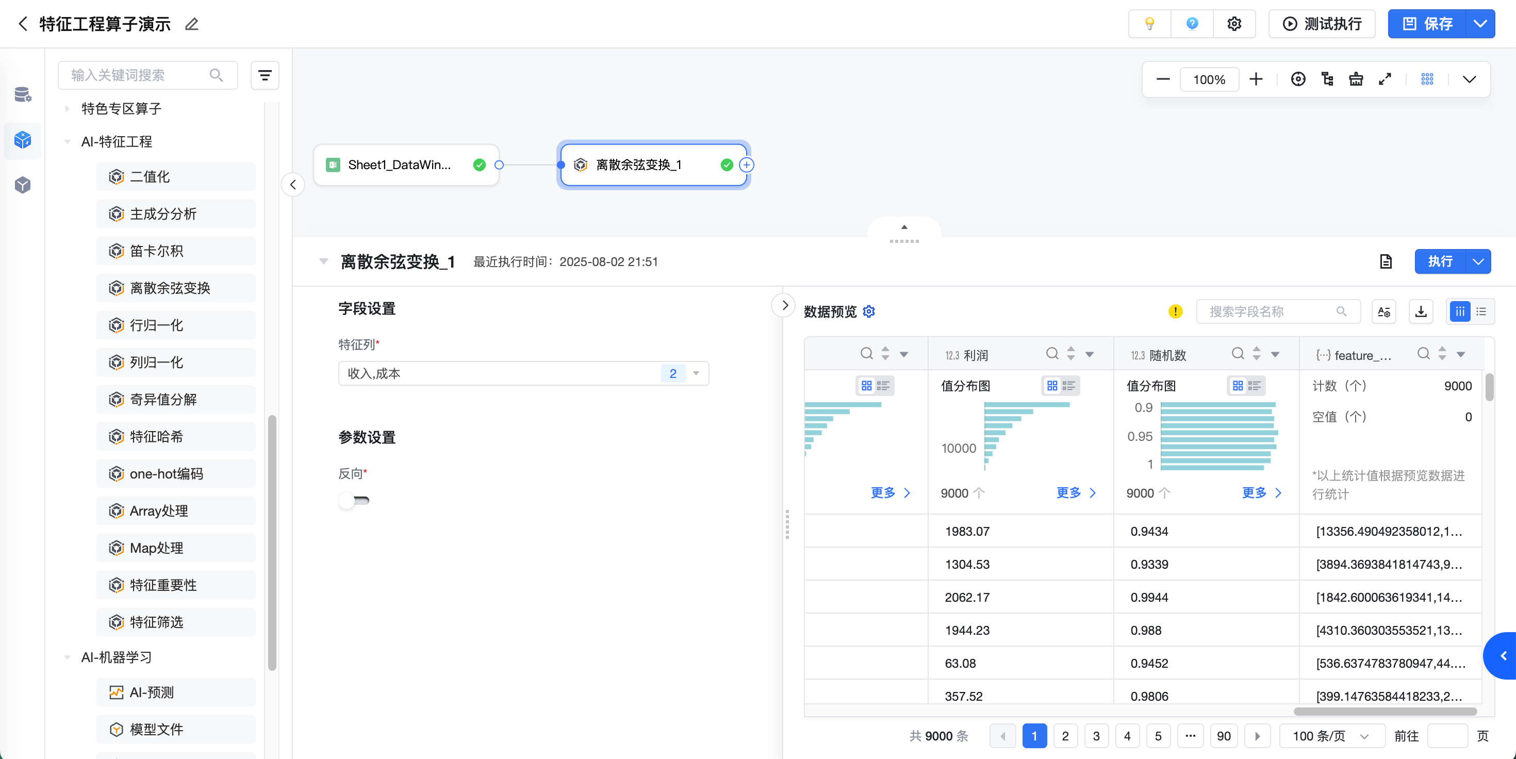Click the canvas zoom-in plus icon

[x=1255, y=79]
